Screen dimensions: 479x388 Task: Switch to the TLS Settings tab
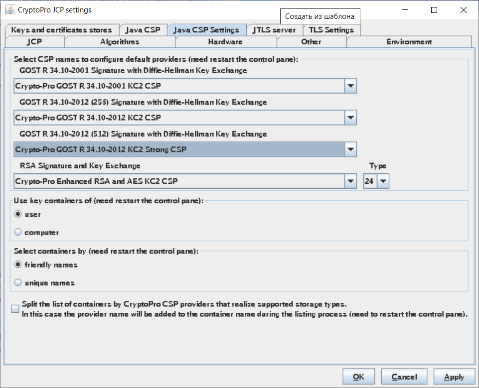pyautogui.click(x=331, y=30)
